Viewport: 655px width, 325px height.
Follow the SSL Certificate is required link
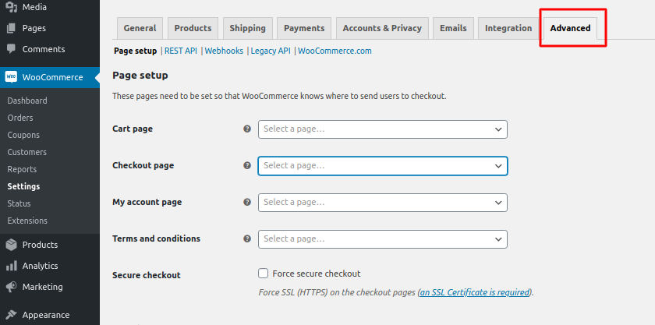474,293
